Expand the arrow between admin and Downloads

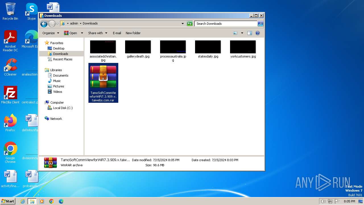(x=80, y=24)
